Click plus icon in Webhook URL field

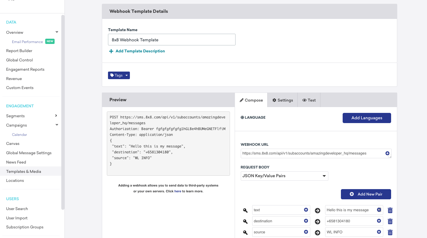pos(387,153)
